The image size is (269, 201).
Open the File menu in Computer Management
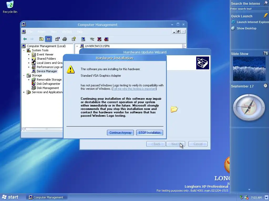30,32
